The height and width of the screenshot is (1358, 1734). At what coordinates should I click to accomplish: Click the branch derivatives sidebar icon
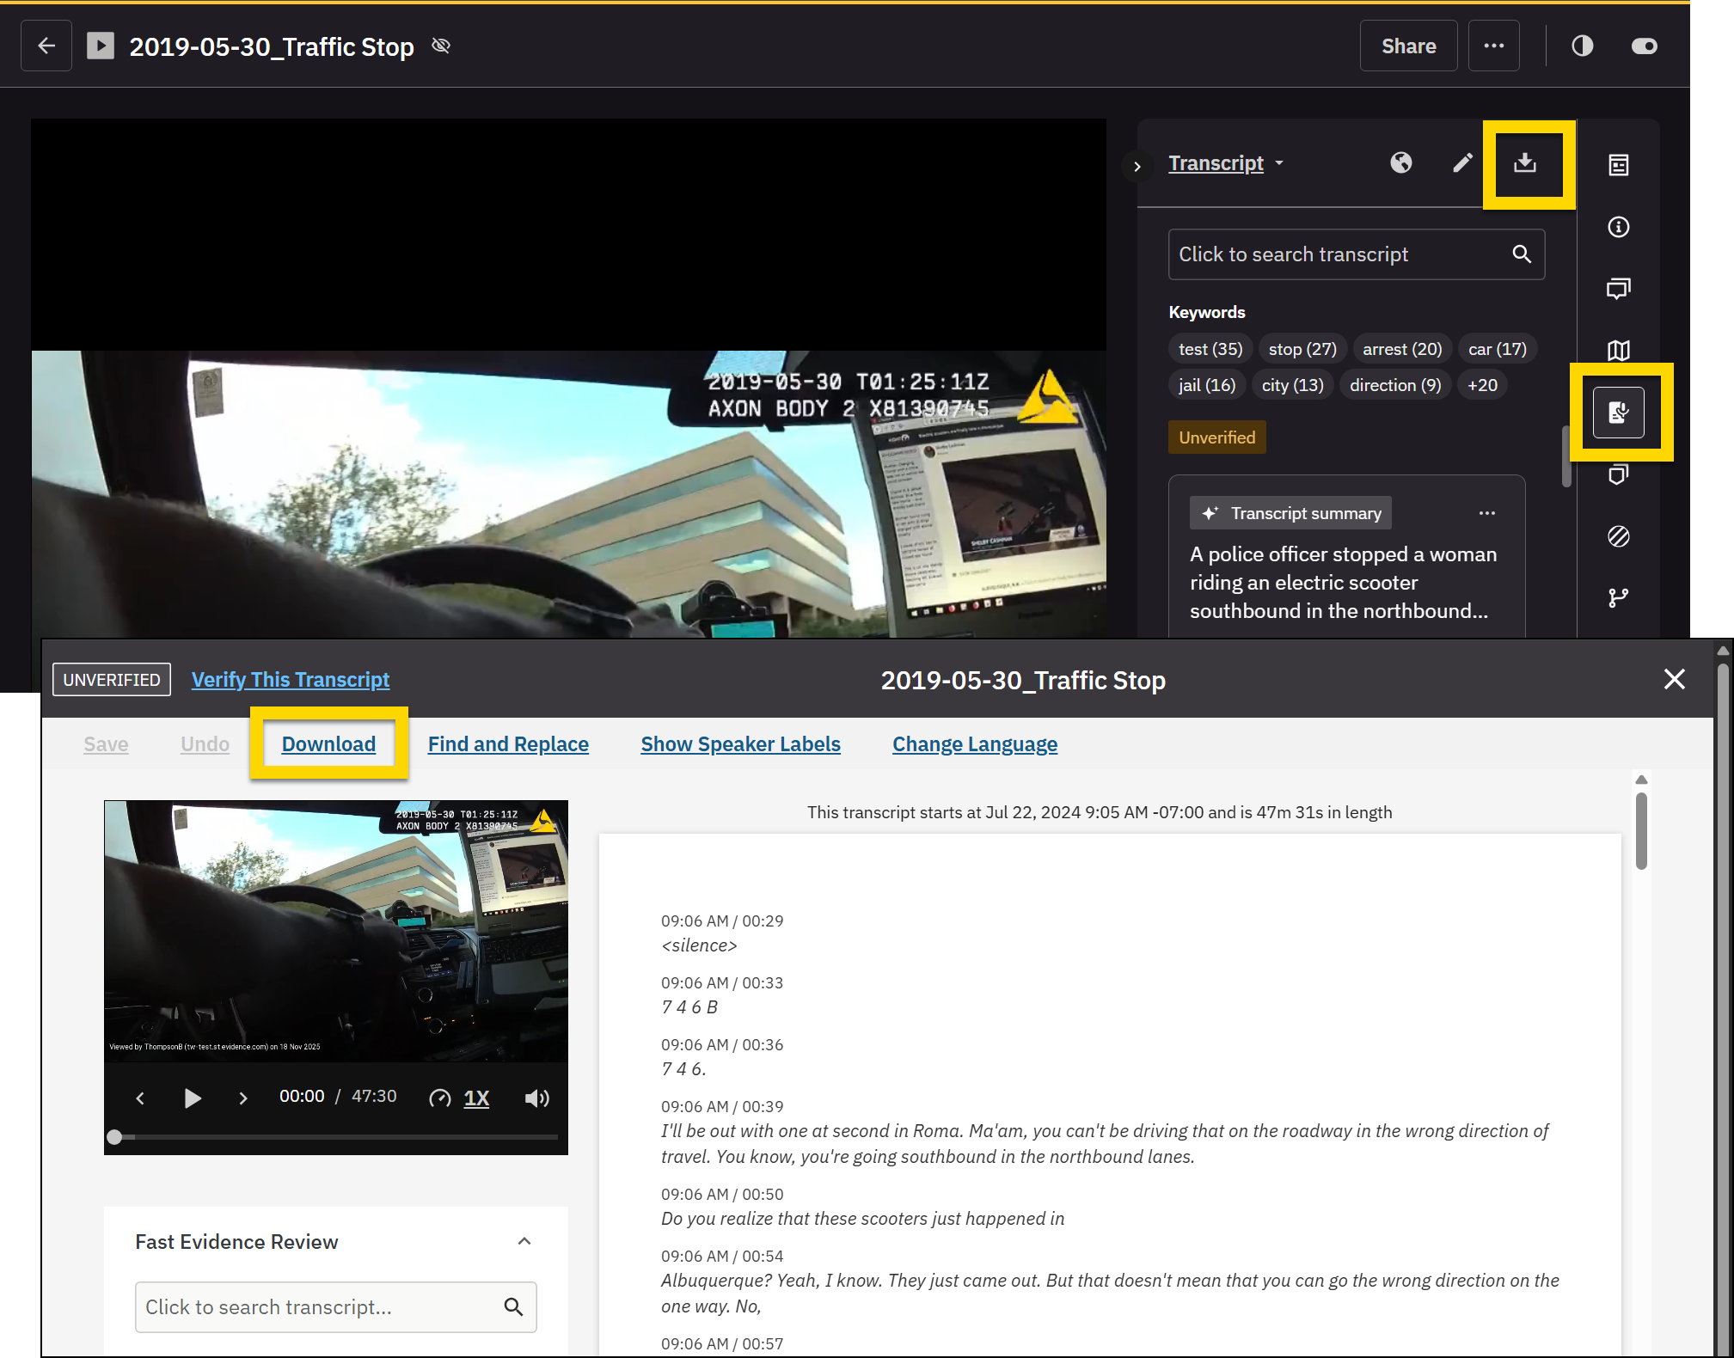(x=1618, y=598)
